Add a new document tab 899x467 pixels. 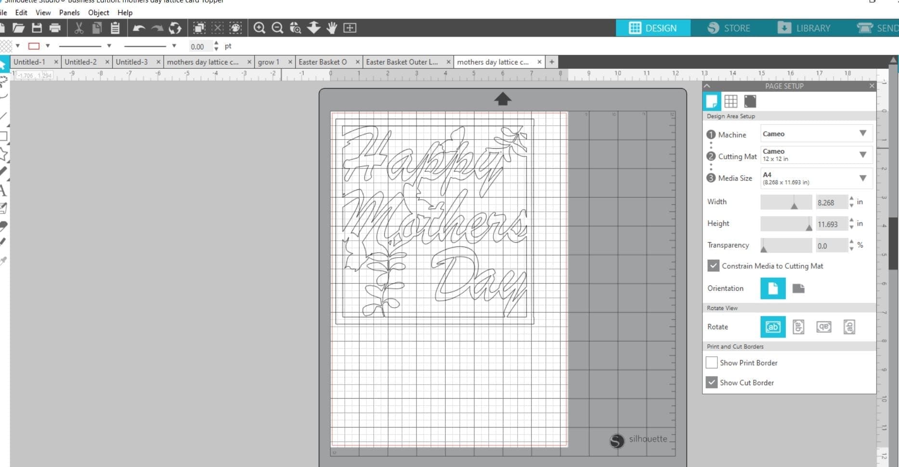point(552,62)
